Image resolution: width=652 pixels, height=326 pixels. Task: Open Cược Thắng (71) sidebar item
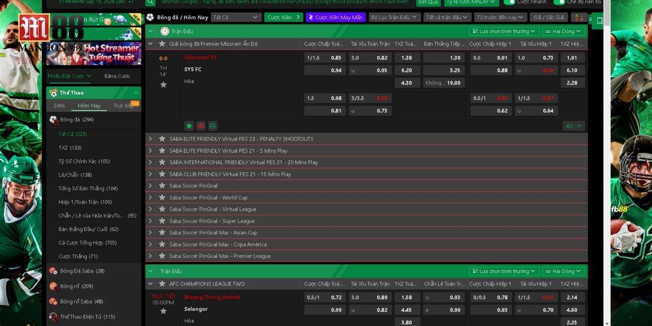(78, 256)
